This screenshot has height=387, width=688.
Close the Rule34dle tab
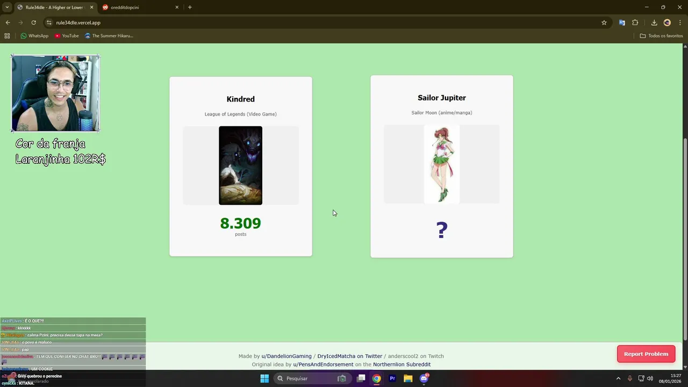point(91,8)
